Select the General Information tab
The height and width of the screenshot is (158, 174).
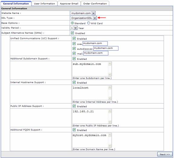pos(16,4)
